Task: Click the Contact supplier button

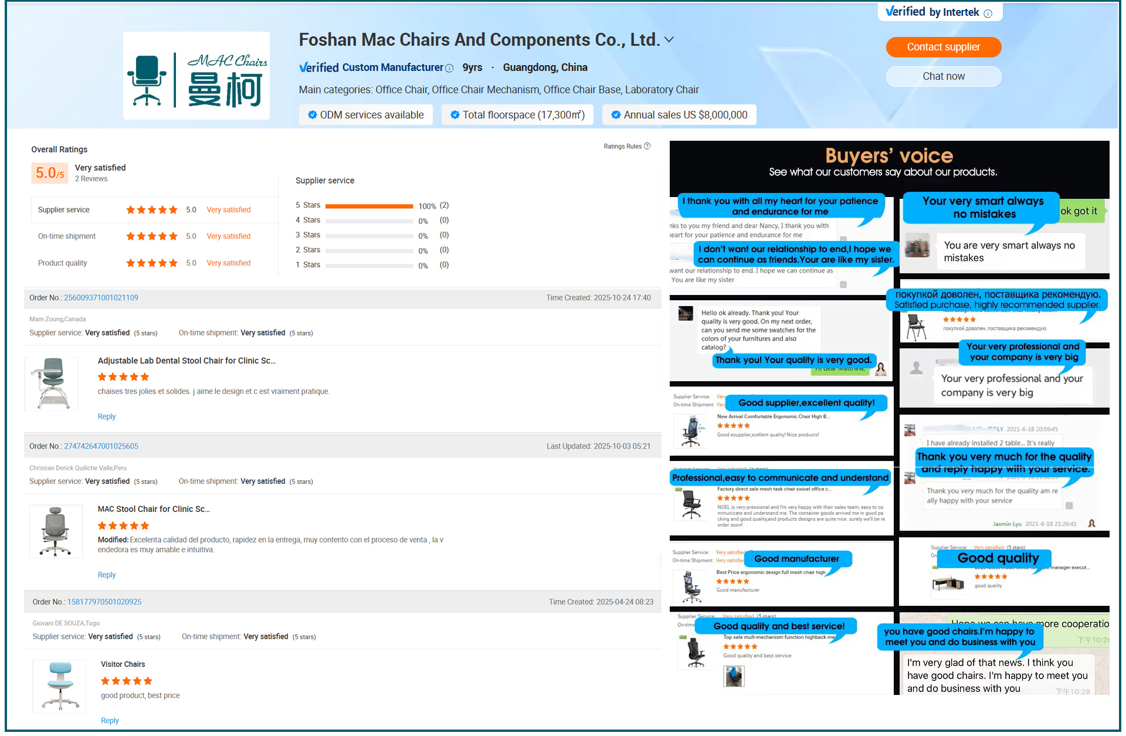Action: pos(943,47)
